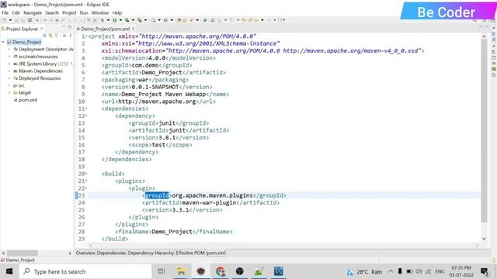Click the New file toolbar icon
The image size is (497, 279).
[5, 20]
